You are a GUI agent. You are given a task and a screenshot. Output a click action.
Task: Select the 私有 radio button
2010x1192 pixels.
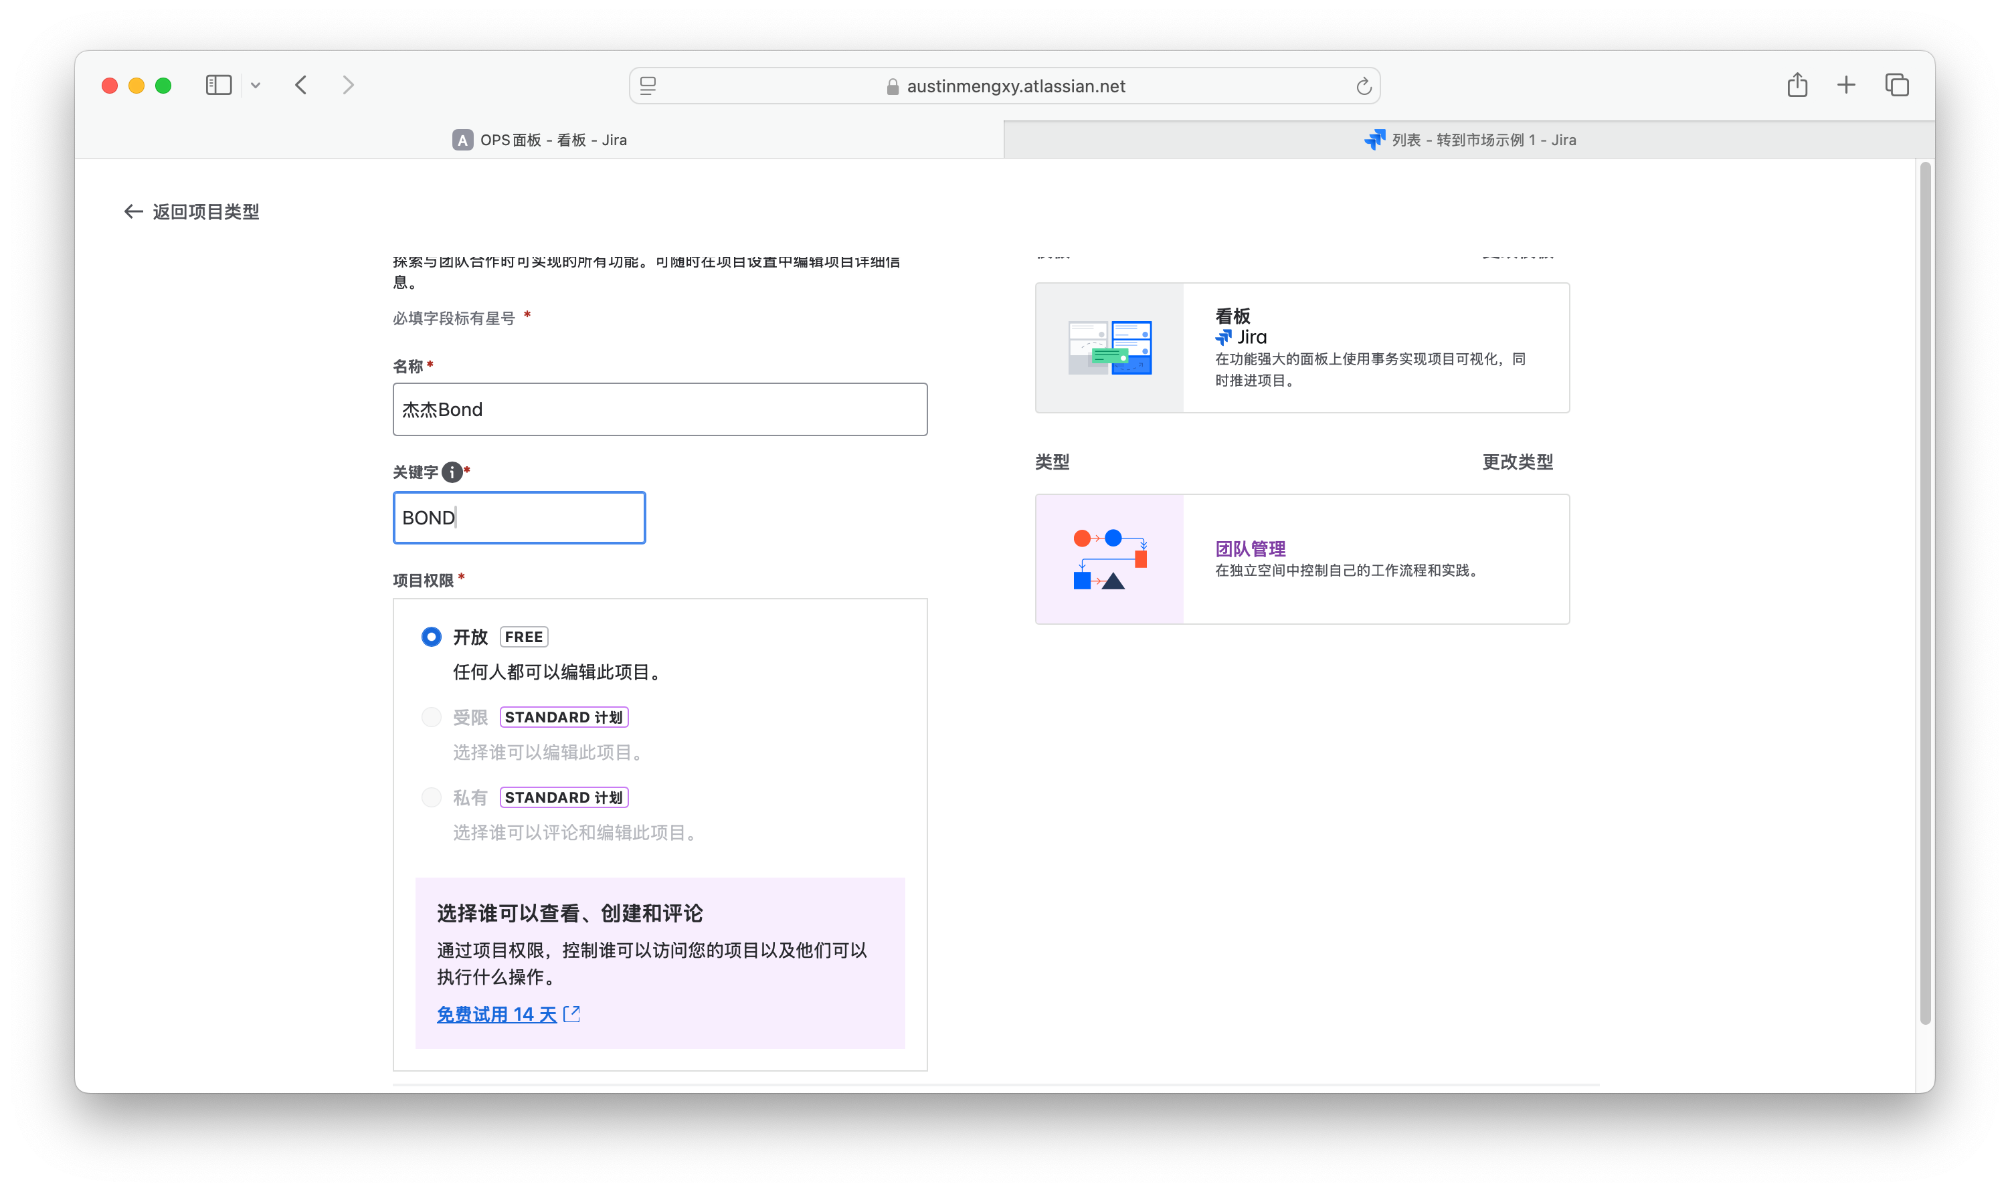(432, 797)
